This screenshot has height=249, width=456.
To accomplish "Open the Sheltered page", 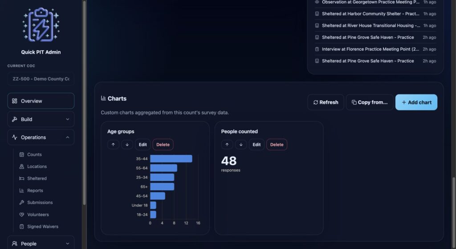I will coord(37,178).
